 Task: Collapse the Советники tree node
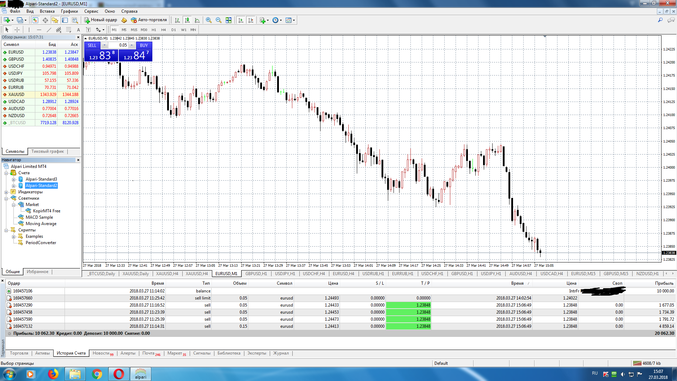point(6,198)
